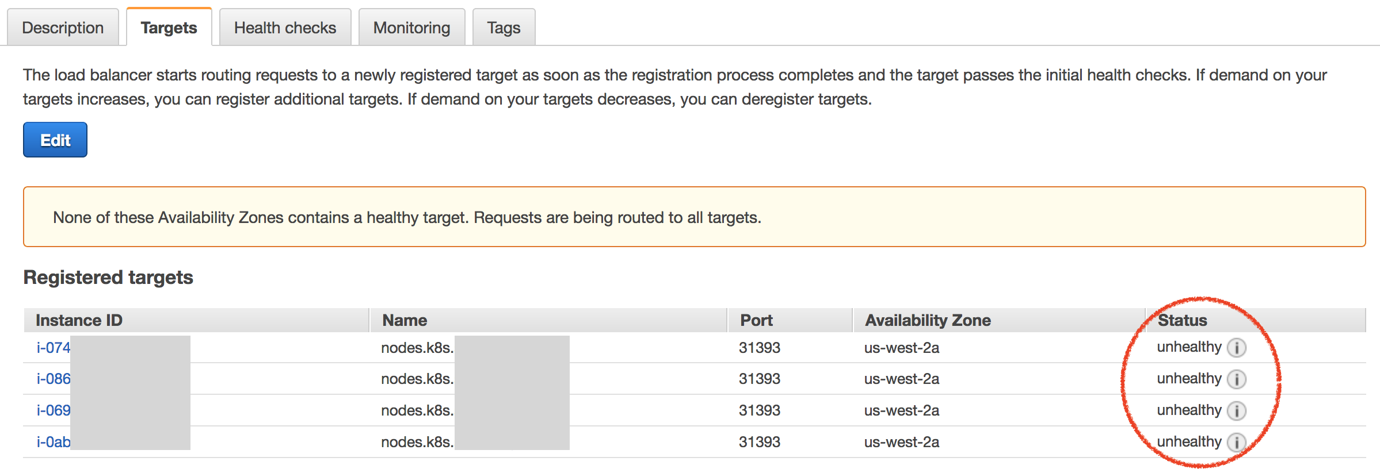Go to the Monitoring tab
Screen dimensions: 1380x469
pyautogui.click(x=411, y=28)
